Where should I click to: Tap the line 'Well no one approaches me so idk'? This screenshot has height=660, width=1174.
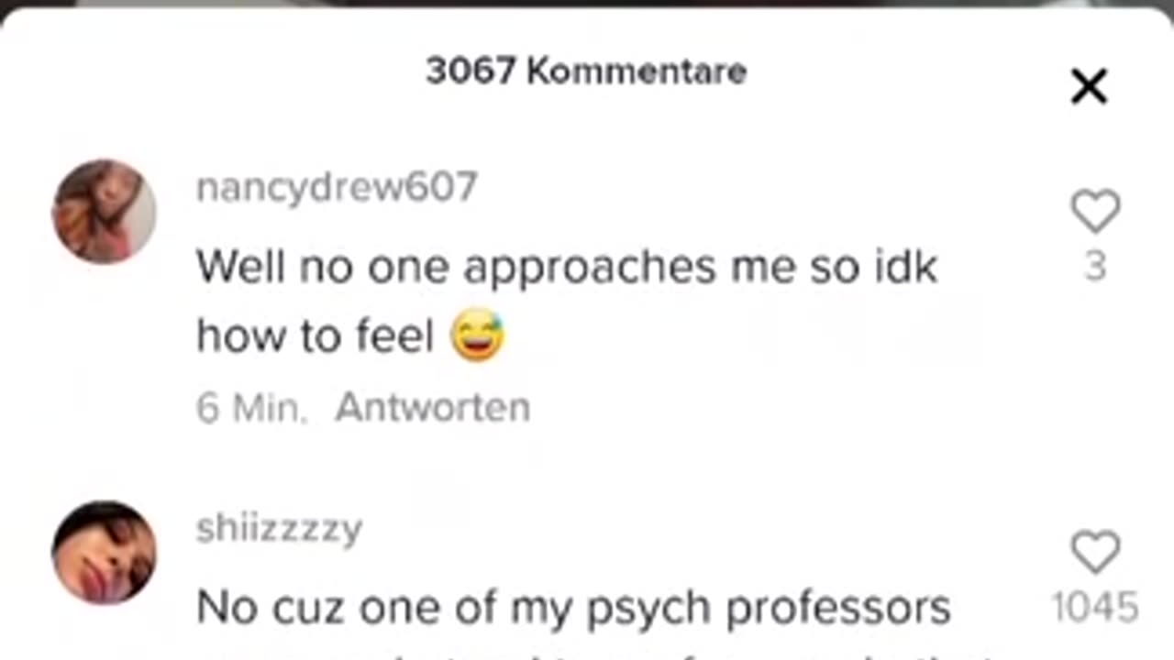567,268
